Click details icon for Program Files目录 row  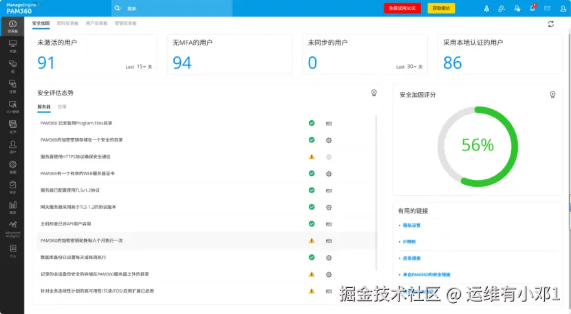pyautogui.click(x=328, y=124)
